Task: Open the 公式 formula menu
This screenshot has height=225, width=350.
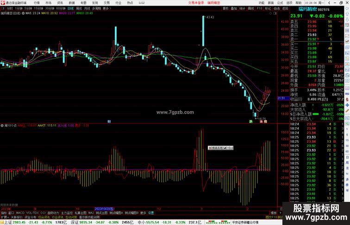Action: click(x=280, y=3)
